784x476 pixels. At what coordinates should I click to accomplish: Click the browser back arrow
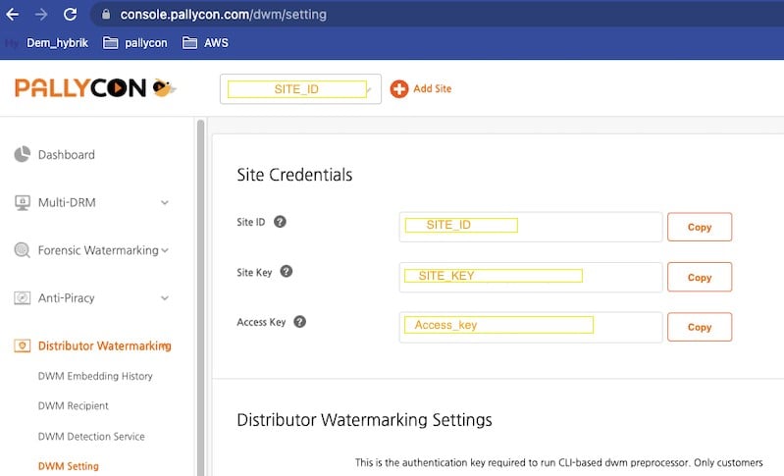tap(13, 14)
